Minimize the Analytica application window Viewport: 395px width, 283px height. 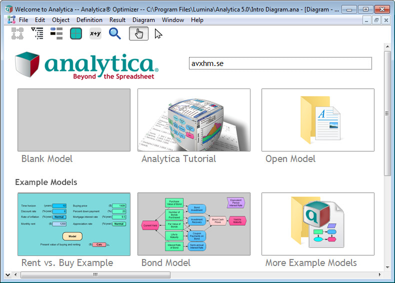pyautogui.click(x=349, y=9)
